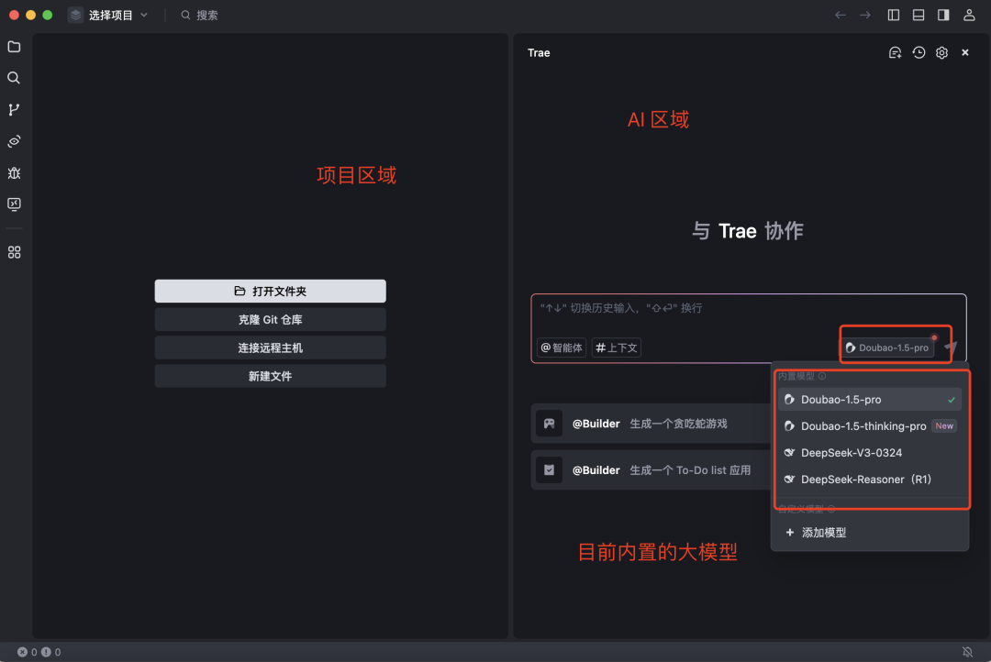
Task: Open the Extensions grid icon
Action: pyautogui.click(x=14, y=252)
